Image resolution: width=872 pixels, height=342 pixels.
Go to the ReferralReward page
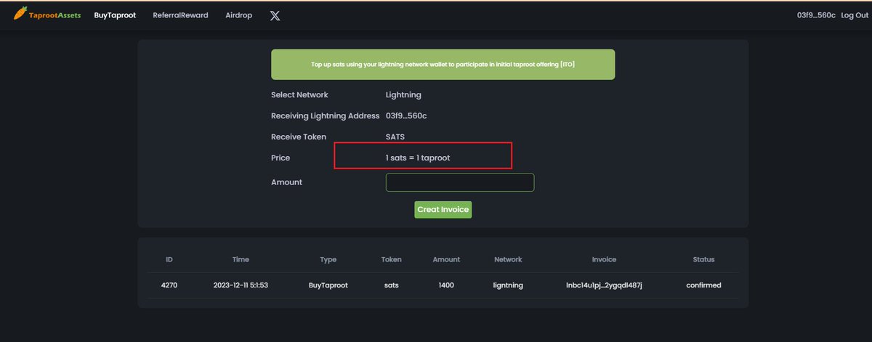click(180, 15)
